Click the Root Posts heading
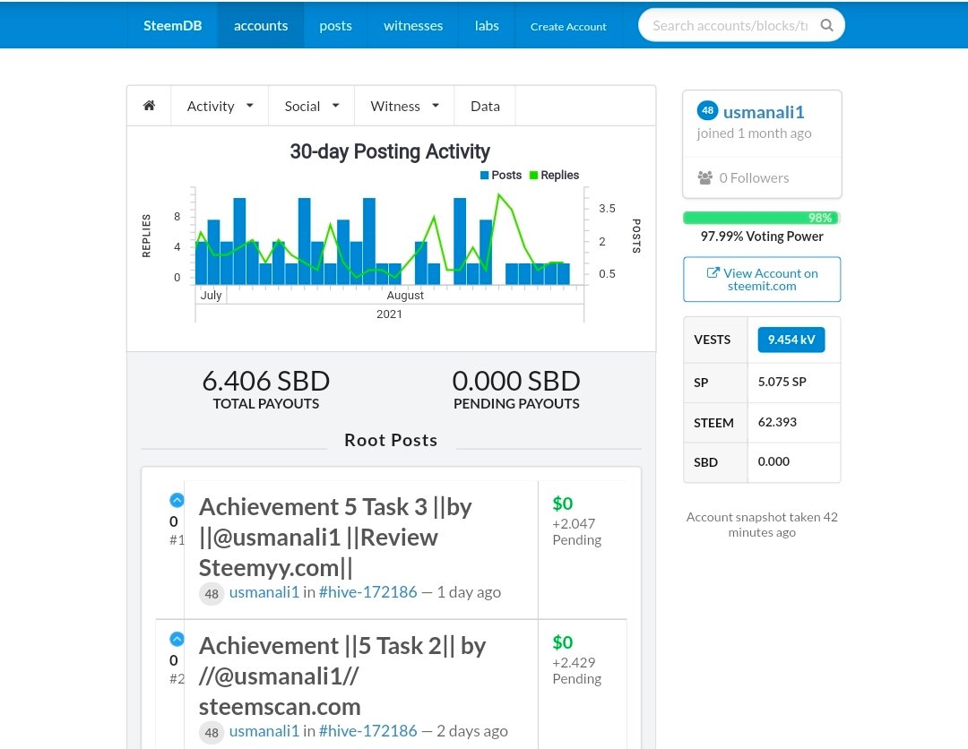Image resolution: width=968 pixels, height=749 pixels. pyautogui.click(x=391, y=440)
